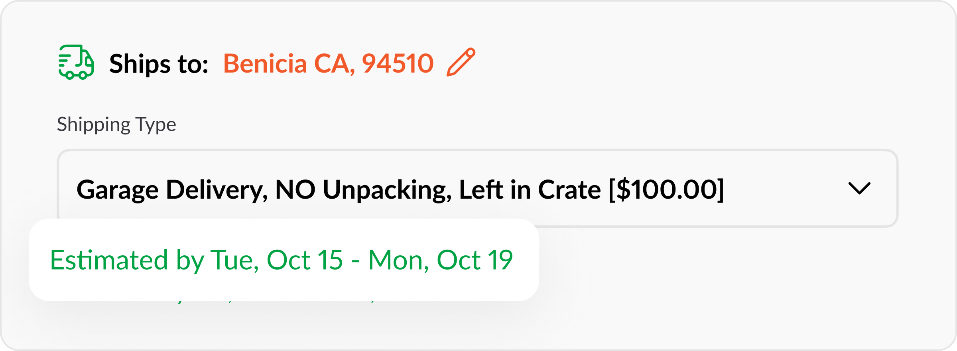
Task: Click the 94510 zip code text
Action: pyautogui.click(x=397, y=63)
